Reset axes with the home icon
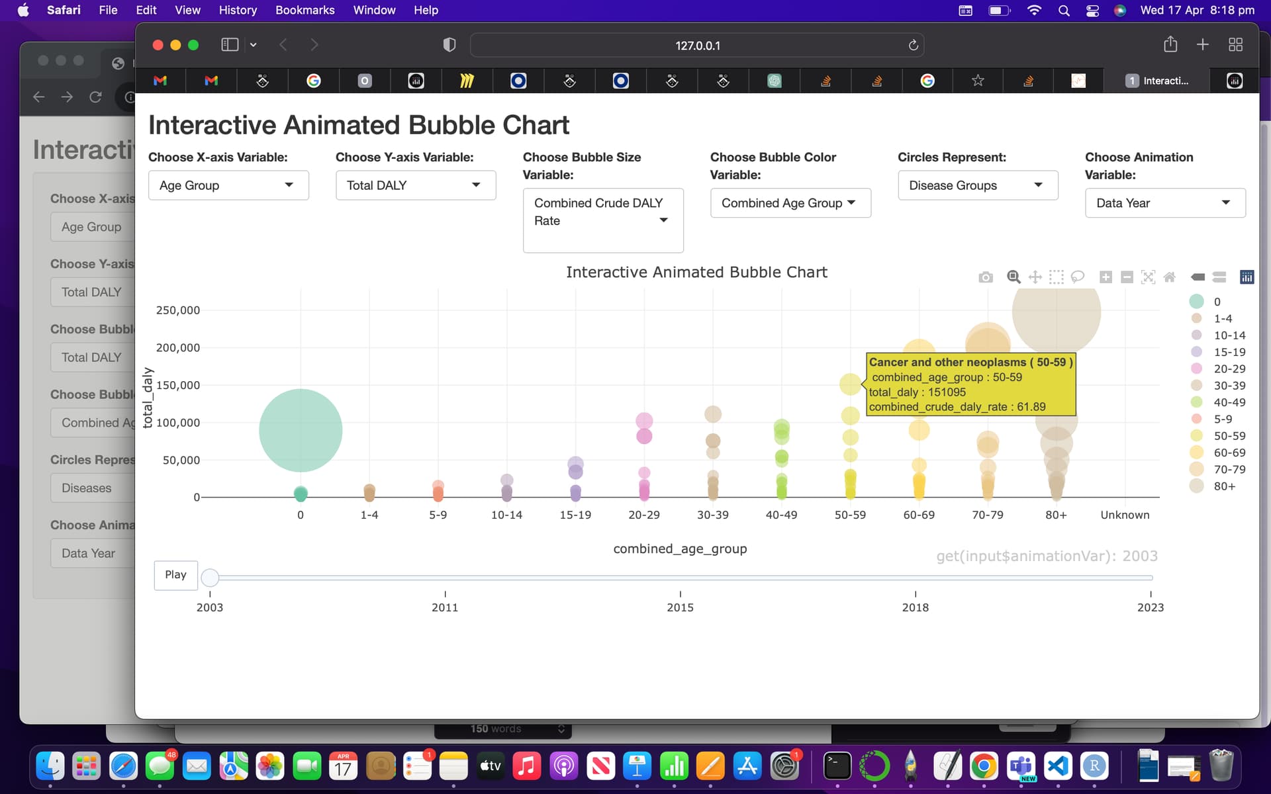This screenshot has height=794, width=1271. pos(1170,277)
